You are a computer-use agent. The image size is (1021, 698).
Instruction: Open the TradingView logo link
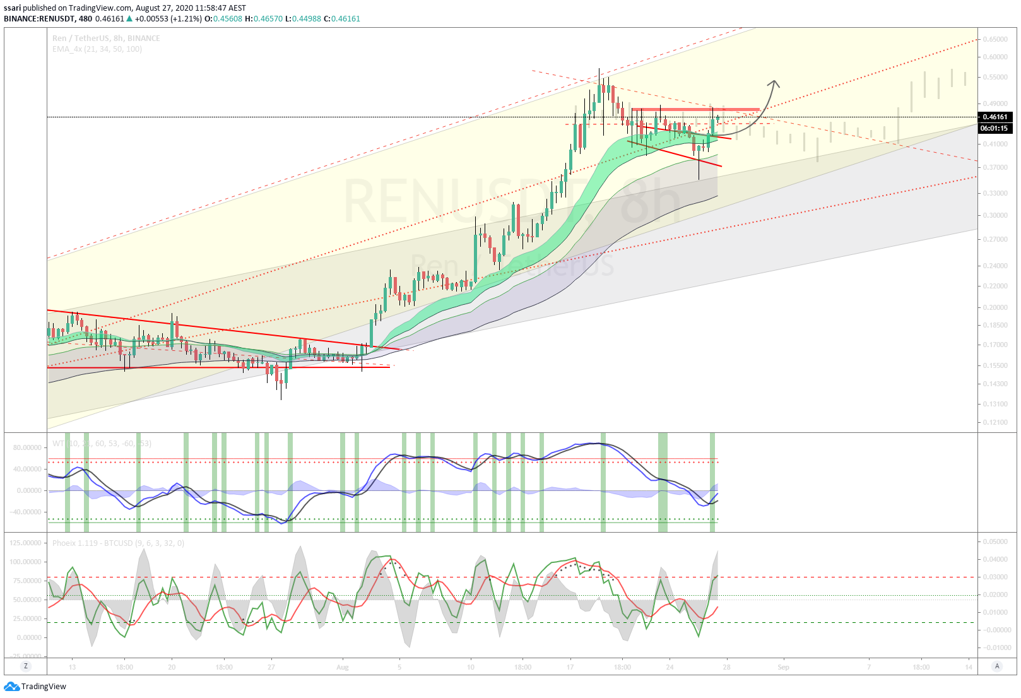(x=35, y=687)
